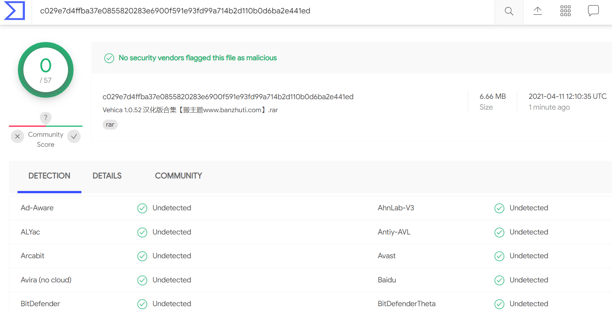Click the file hash text in summary
The width and height of the screenshot is (612, 311).
pos(228,97)
